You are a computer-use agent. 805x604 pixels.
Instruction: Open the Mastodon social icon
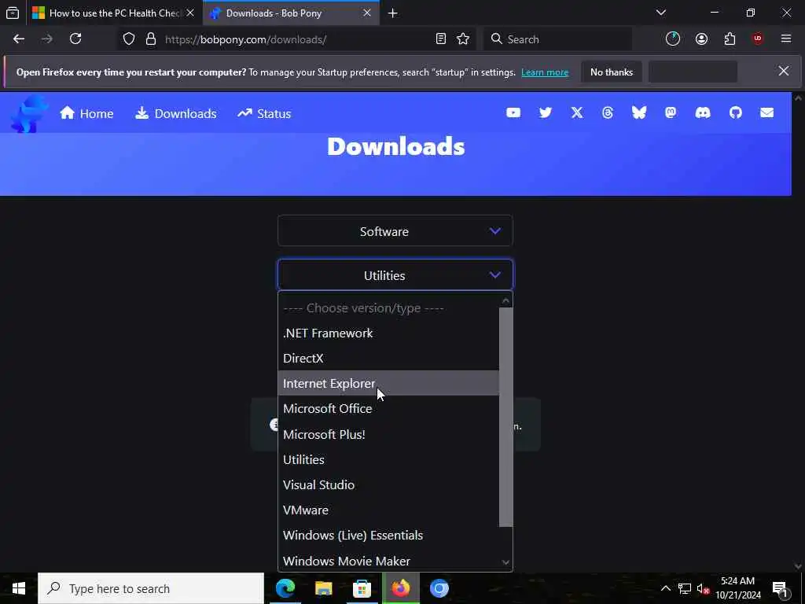pyautogui.click(x=671, y=112)
